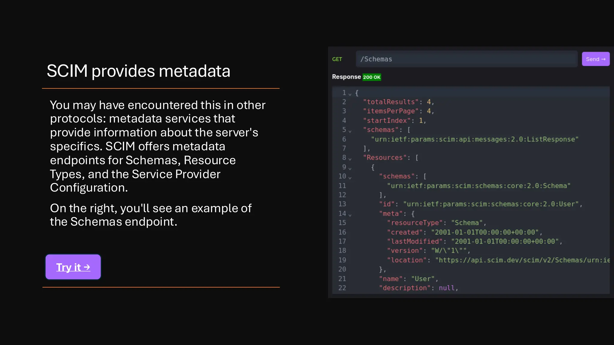This screenshot has width=614, height=345.
Task: Click the "User" value on line 21
Action: (423, 279)
